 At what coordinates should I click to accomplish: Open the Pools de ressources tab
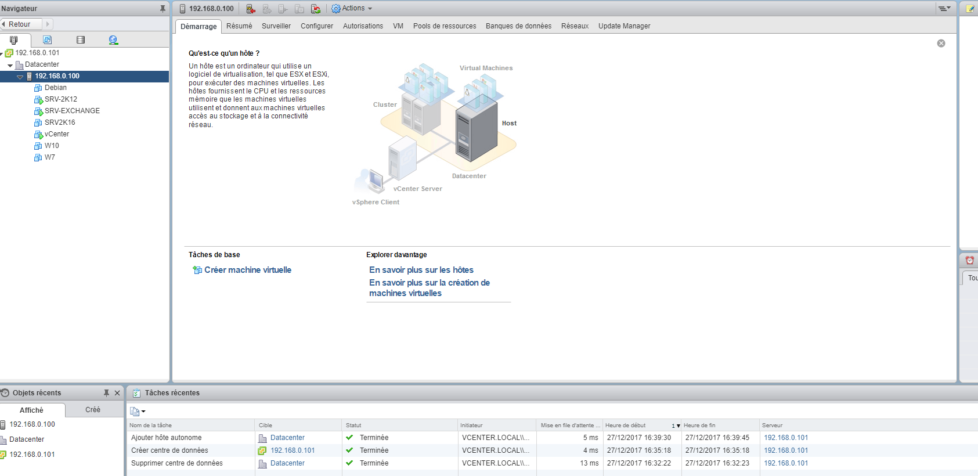445,26
